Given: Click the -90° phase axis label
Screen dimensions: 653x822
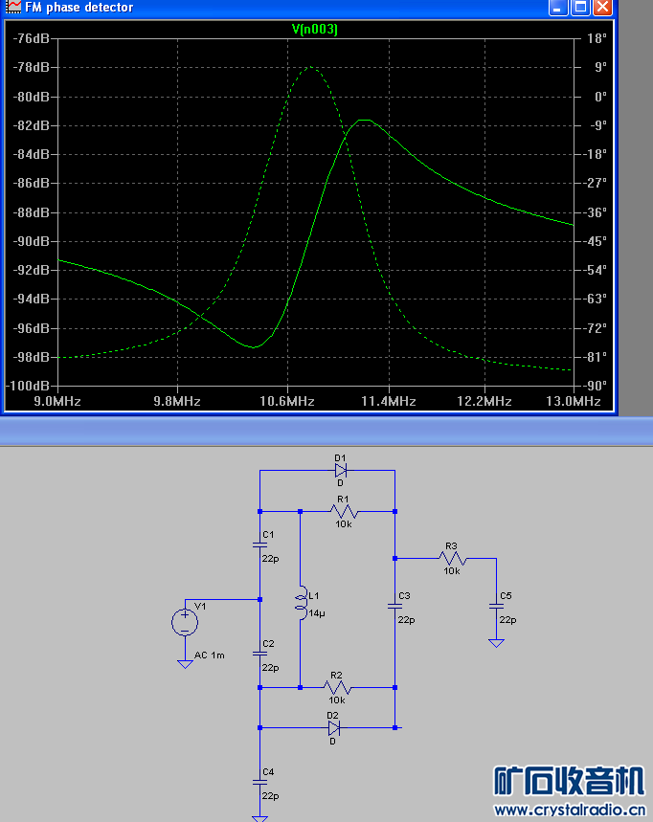Looking at the screenshot, I should [x=595, y=386].
